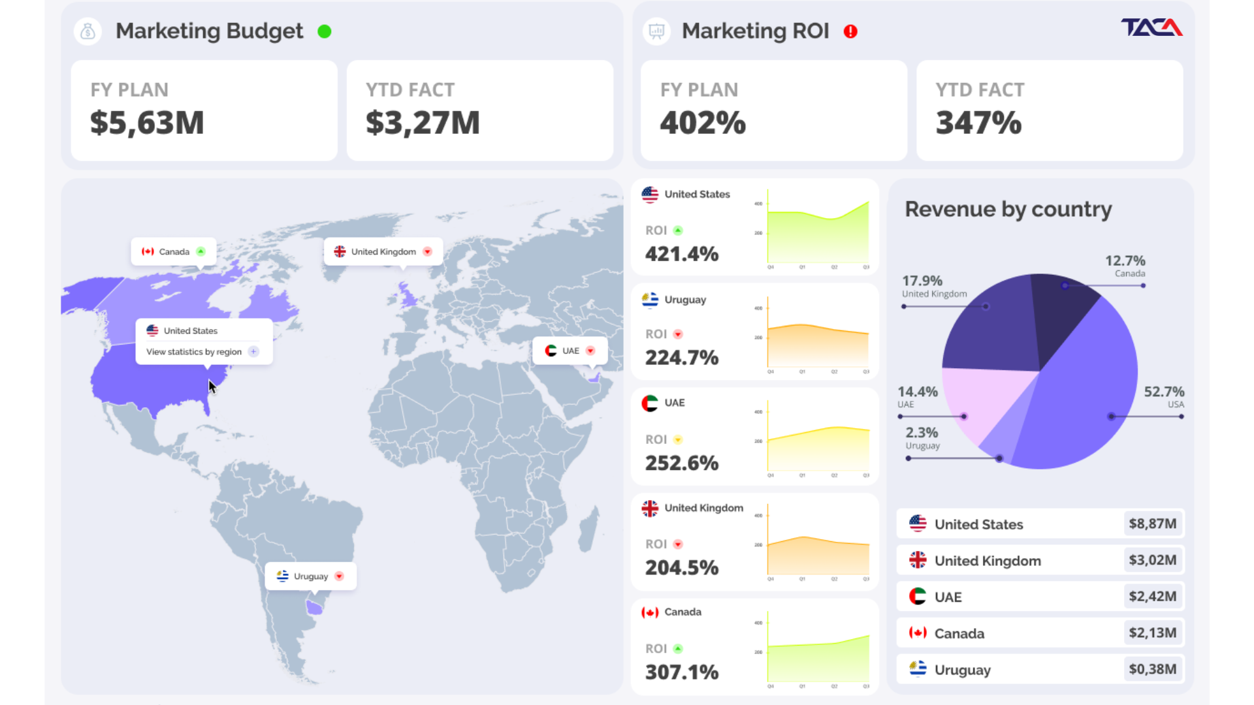Click the red down indicator on the Uruguay map label

pyautogui.click(x=339, y=576)
